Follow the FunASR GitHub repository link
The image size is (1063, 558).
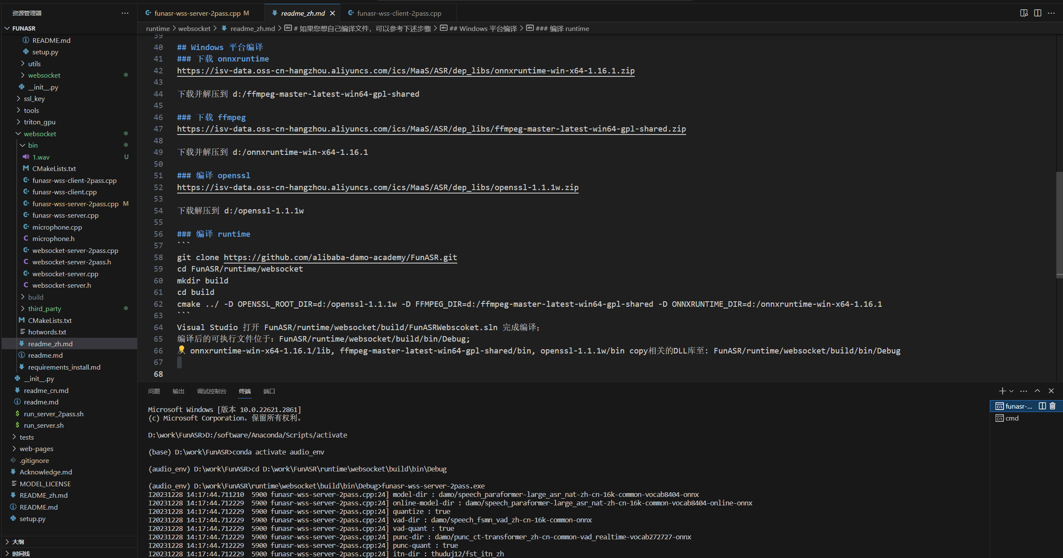tap(340, 258)
